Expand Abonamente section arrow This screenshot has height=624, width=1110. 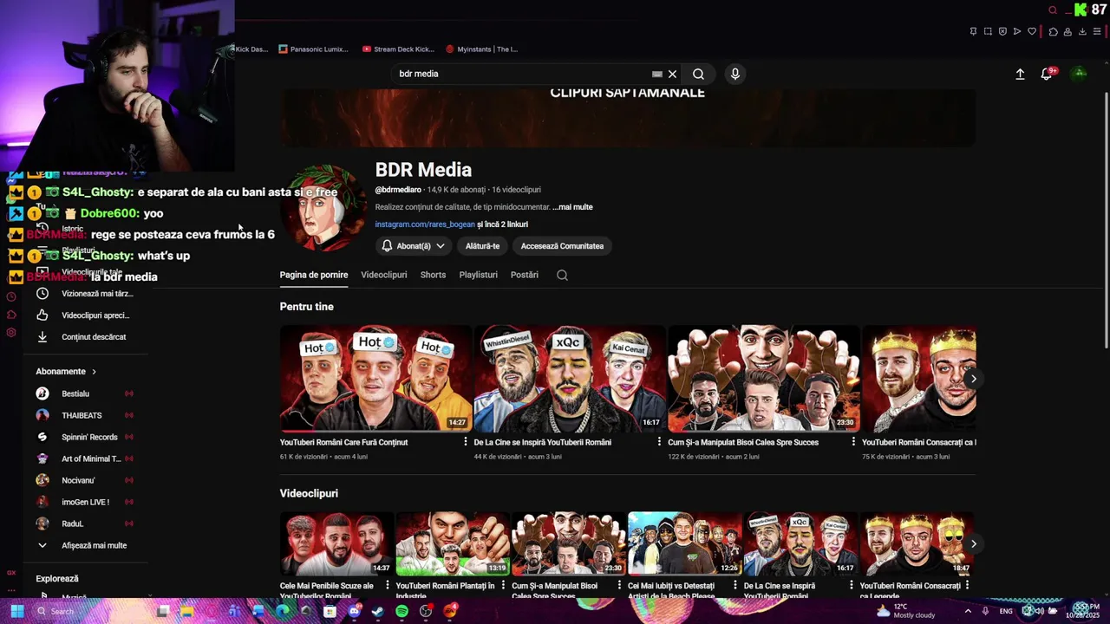point(94,372)
